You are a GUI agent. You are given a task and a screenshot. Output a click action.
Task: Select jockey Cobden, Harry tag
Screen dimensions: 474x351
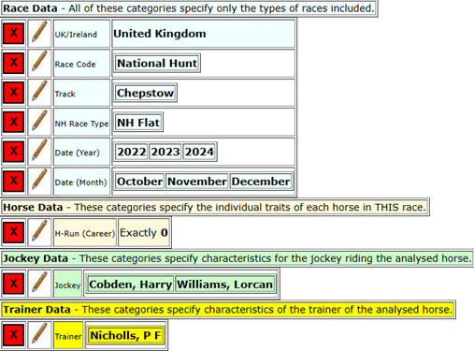[130, 285]
